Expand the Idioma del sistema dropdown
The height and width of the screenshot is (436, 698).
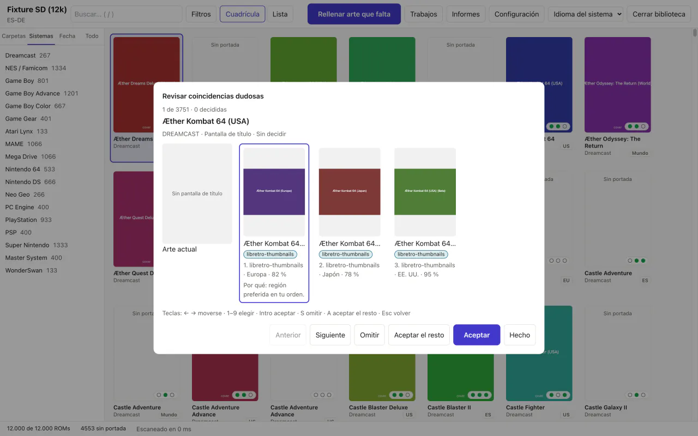pyautogui.click(x=586, y=14)
